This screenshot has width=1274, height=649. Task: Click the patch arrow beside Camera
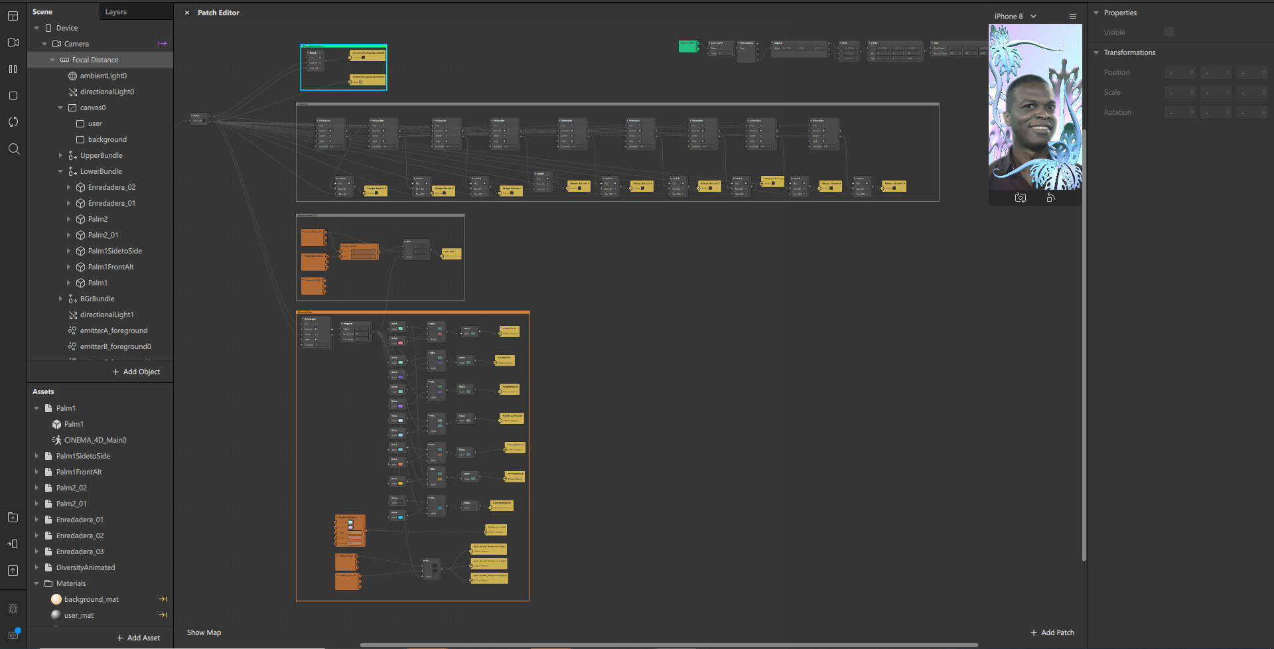(x=163, y=44)
